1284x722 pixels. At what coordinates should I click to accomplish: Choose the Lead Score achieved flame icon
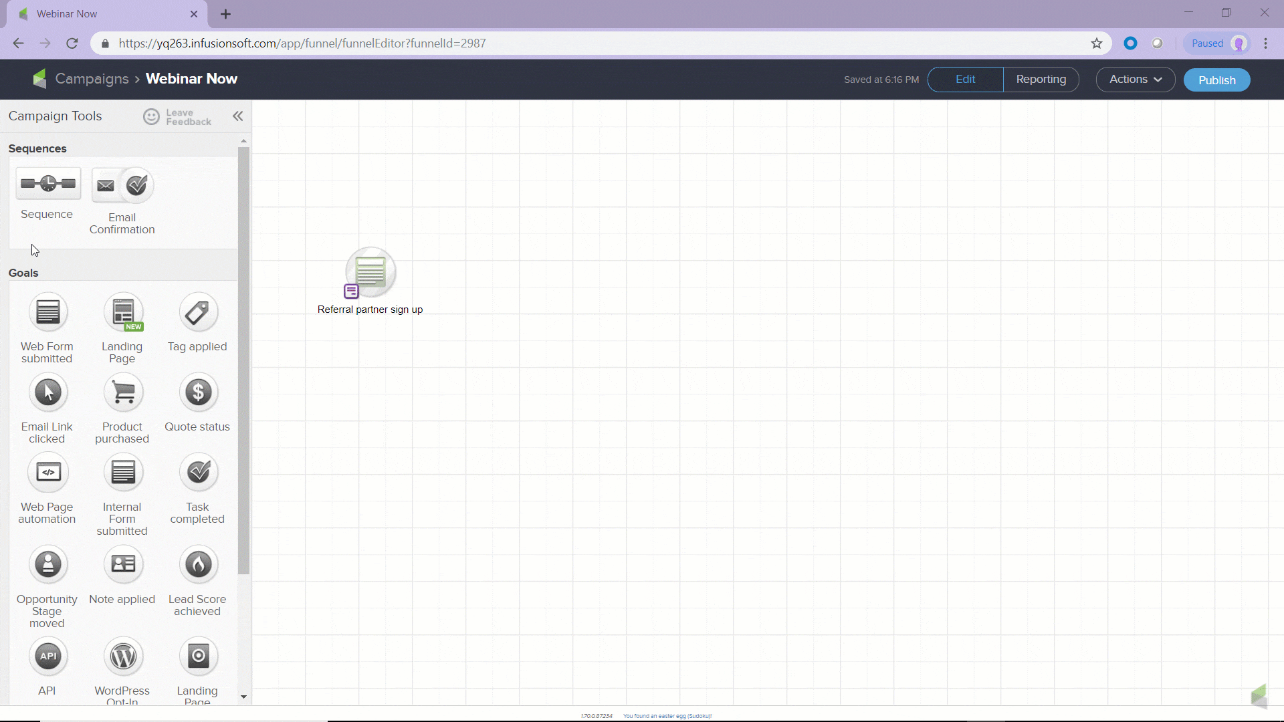198,565
